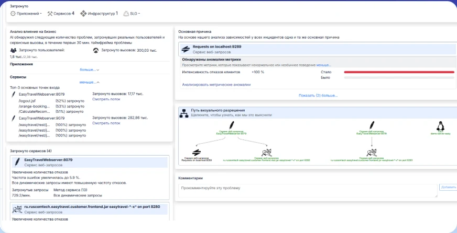Select feather graph node with single downward arrow
The height and width of the screenshot is (233, 457).
372,125
